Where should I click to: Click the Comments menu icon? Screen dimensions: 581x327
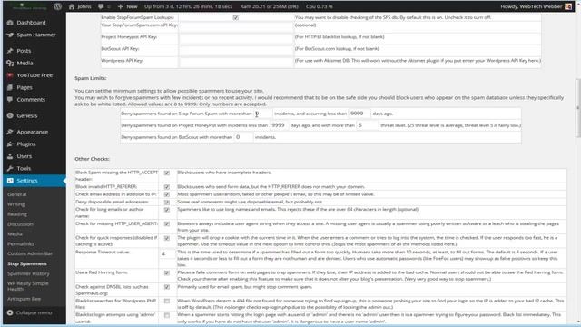(10, 99)
